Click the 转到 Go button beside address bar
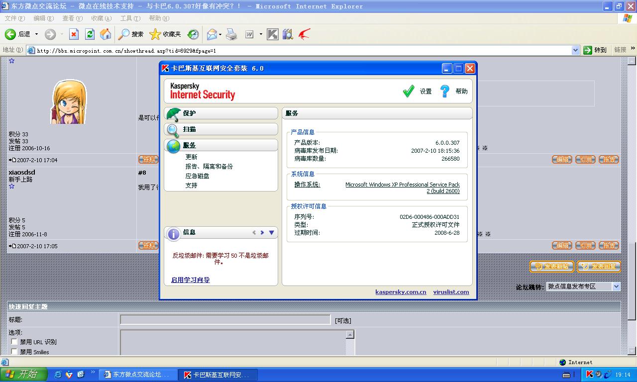637x382 pixels. click(595, 50)
